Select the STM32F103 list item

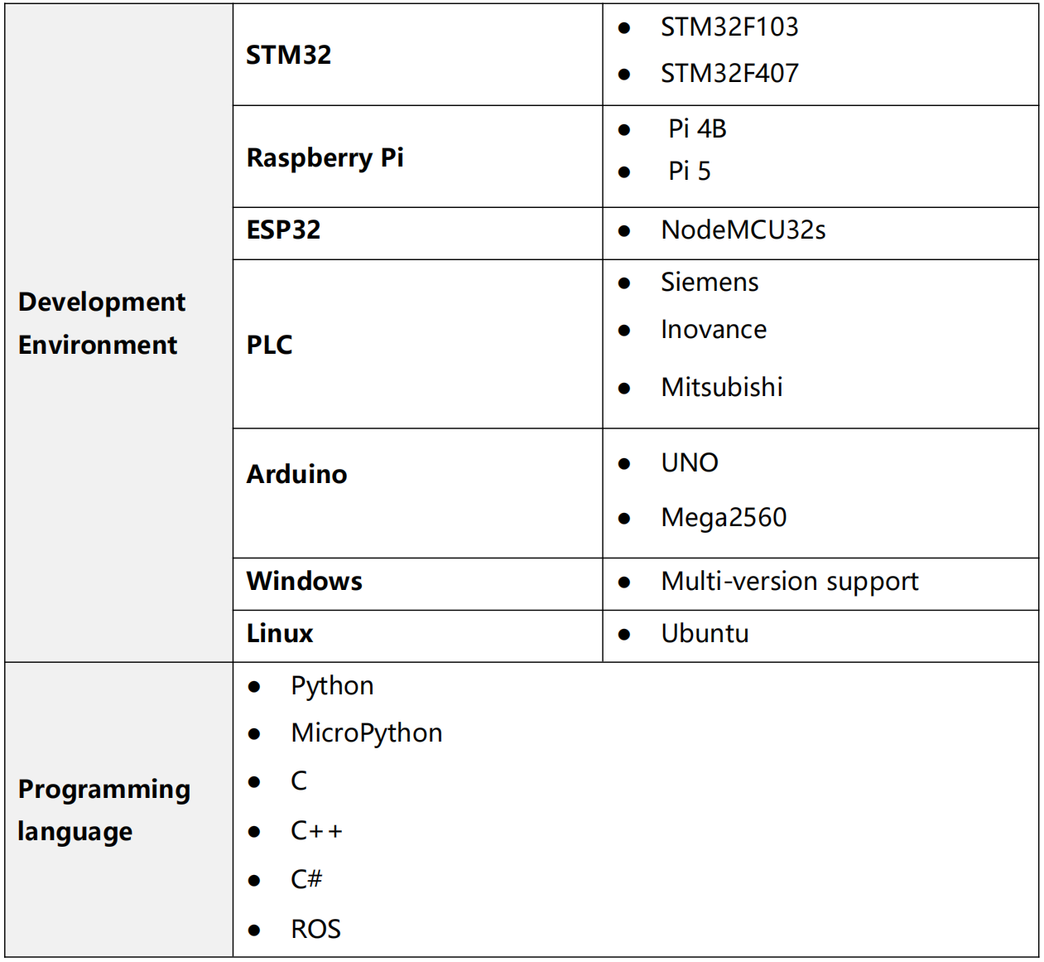729,27
